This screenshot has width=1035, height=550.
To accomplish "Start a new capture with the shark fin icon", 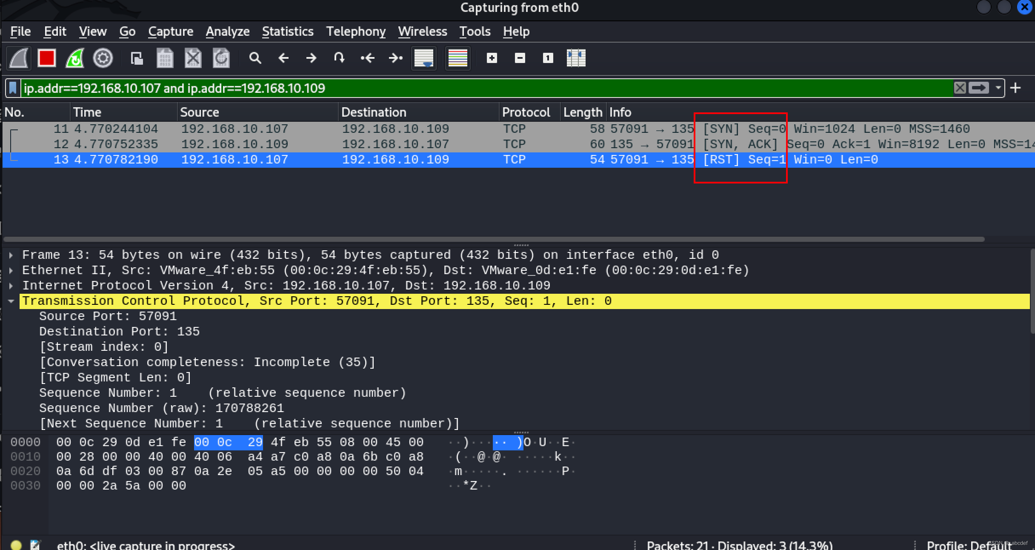I will pos(19,58).
